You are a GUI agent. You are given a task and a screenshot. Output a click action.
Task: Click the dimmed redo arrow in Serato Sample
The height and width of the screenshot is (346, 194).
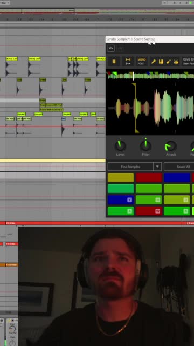tap(120, 48)
